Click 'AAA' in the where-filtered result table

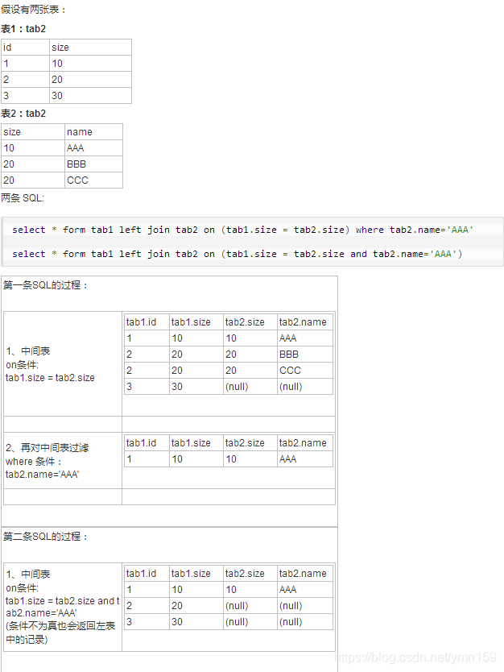pos(305,459)
